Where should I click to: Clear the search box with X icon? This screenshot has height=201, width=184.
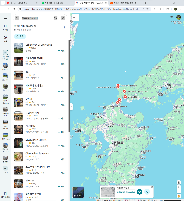(63, 18)
